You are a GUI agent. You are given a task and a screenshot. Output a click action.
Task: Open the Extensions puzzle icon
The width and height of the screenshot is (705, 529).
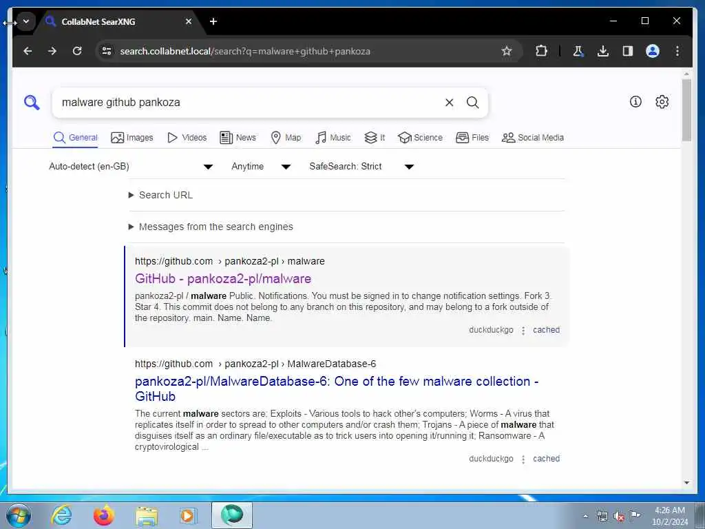pos(541,51)
